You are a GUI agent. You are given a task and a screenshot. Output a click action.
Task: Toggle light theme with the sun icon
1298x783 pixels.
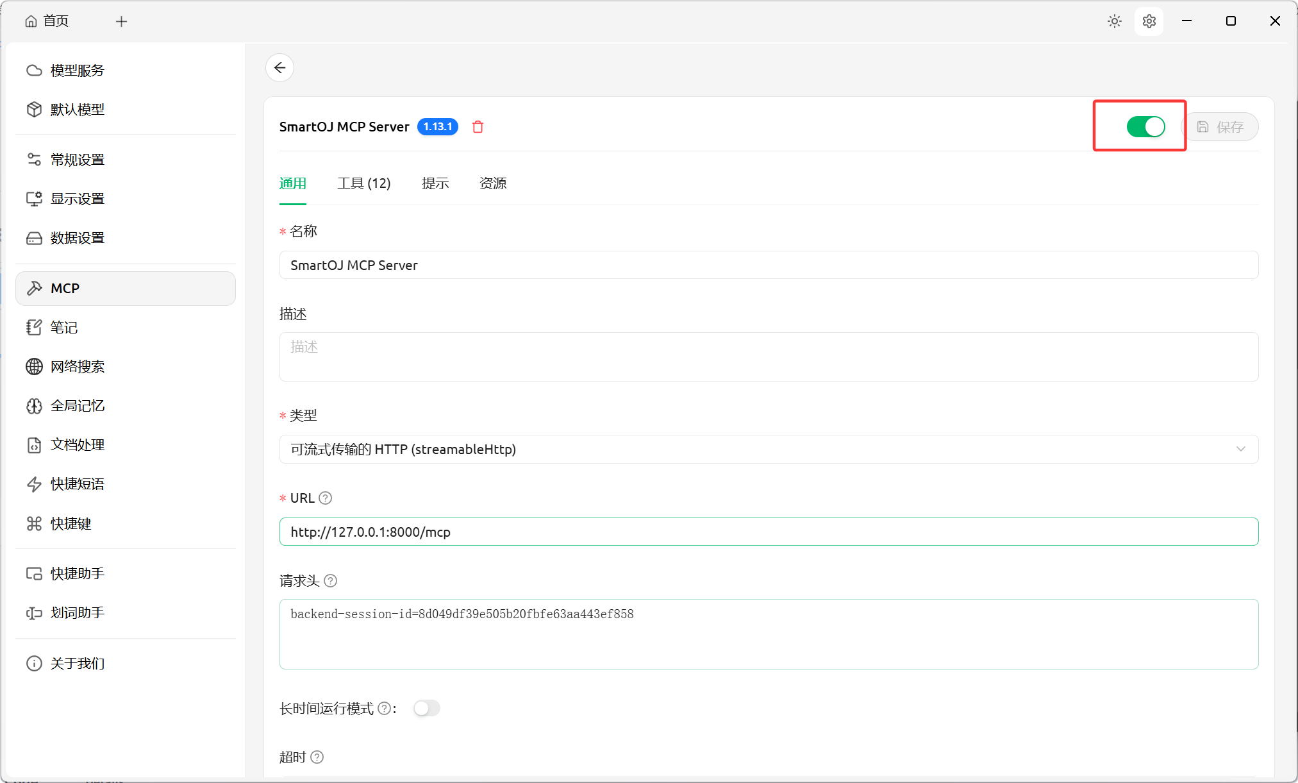[1115, 21]
